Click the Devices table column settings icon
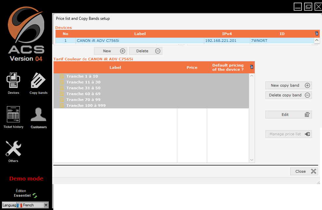The image size is (322, 210). [x=317, y=34]
